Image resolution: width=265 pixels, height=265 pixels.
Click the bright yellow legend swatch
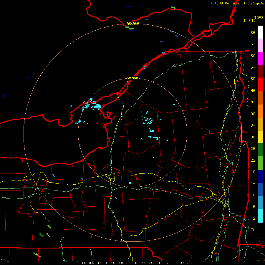(x=260, y=137)
